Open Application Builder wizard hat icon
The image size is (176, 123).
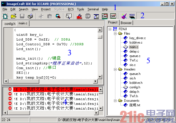click(124, 16)
